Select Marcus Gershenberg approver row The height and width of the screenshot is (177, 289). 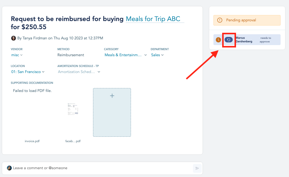(x=247, y=40)
